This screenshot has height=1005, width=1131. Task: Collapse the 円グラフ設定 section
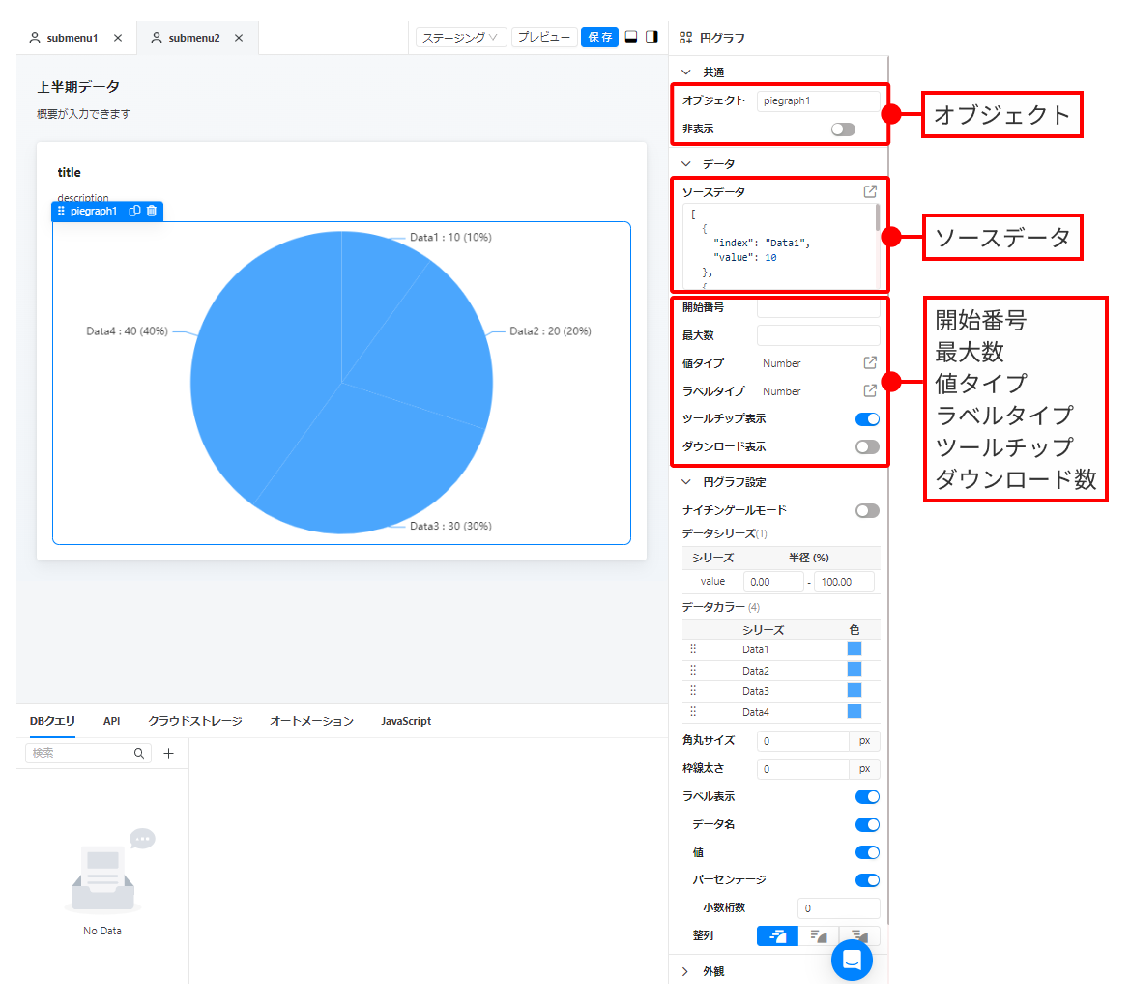pos(686,481)
